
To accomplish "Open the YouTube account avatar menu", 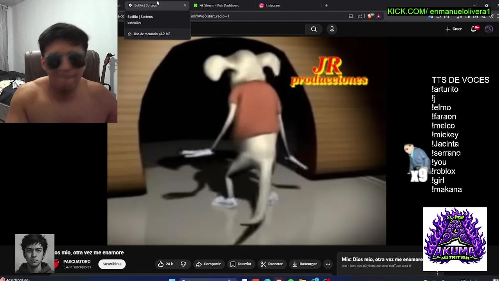I will click(488, 29).
